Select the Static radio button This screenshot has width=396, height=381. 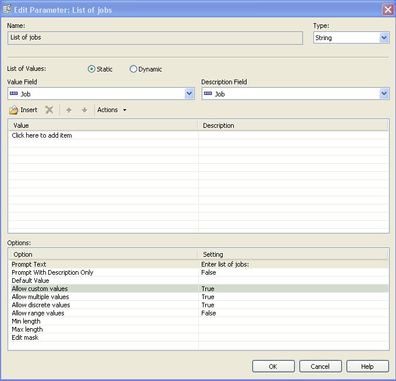(x=91, y=69)
